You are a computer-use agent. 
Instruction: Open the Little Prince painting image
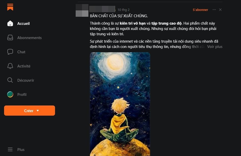tap(120, 104)
